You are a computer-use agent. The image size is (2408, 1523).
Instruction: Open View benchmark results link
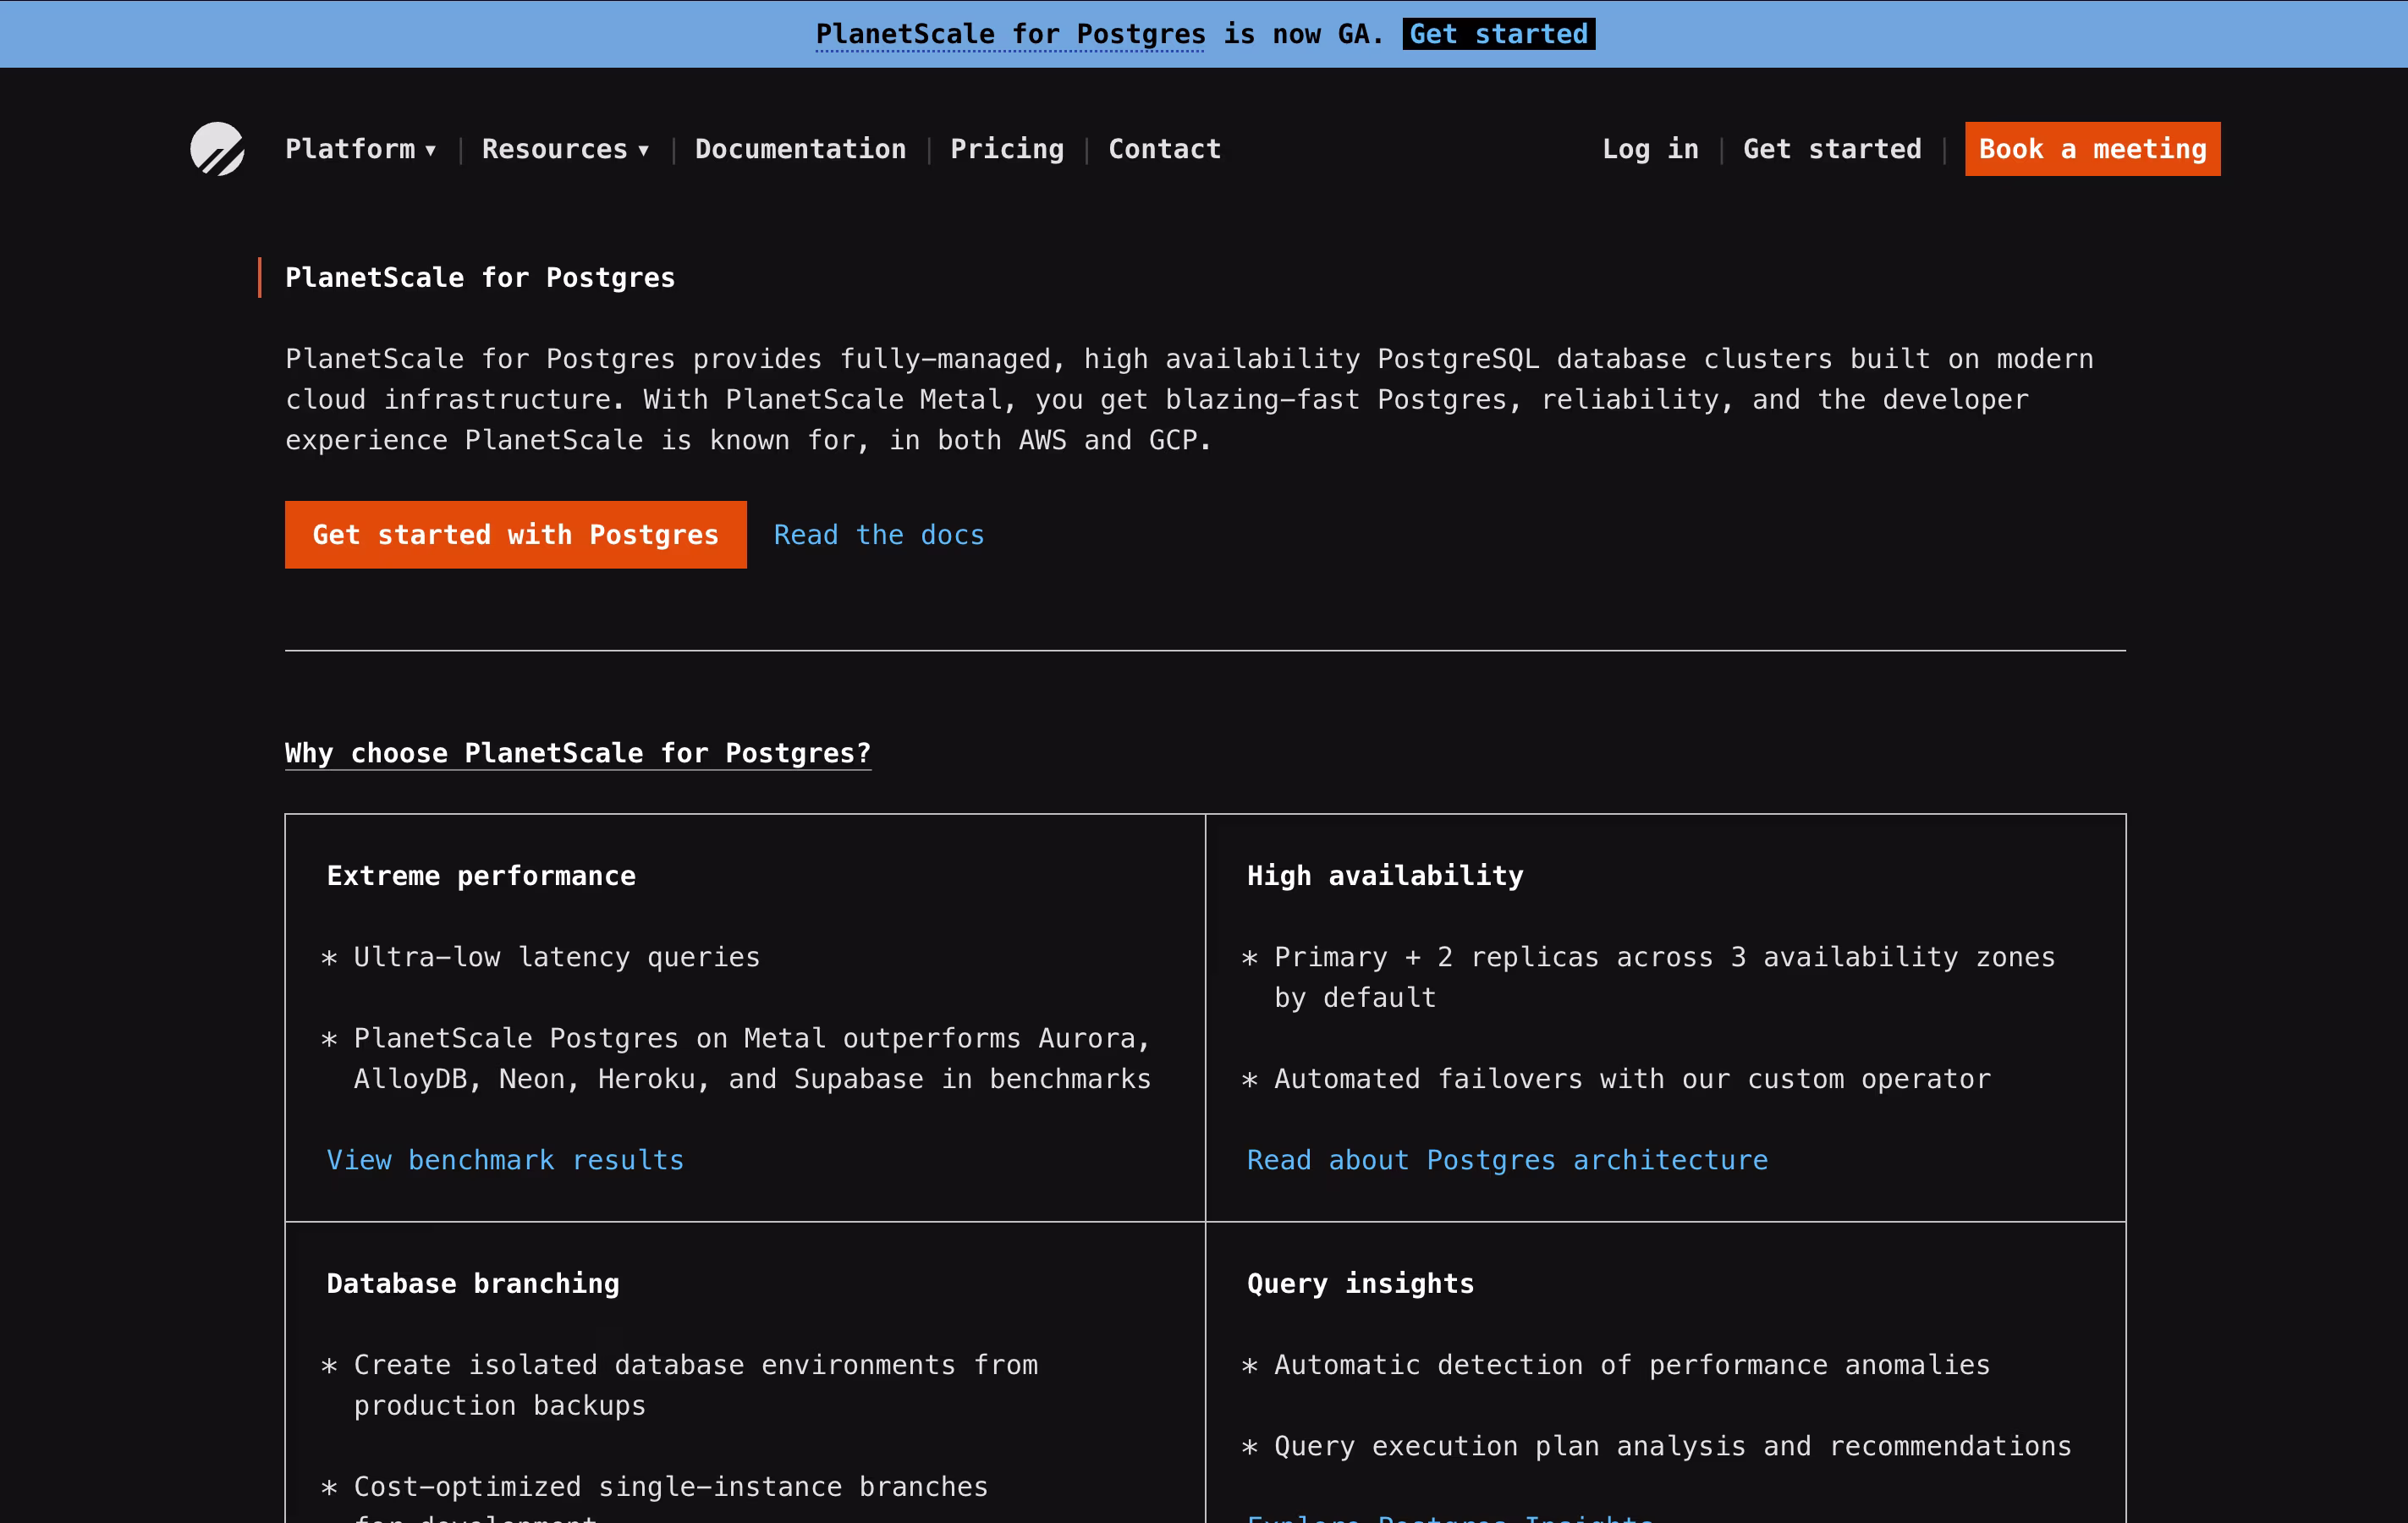click(x=505, y=1160)
